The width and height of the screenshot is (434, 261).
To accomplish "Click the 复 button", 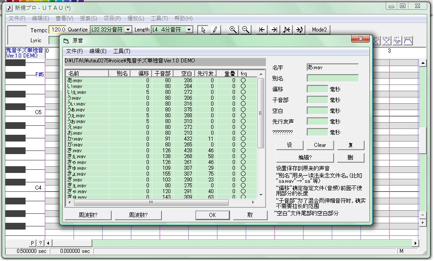I will (x=350, y=145).
